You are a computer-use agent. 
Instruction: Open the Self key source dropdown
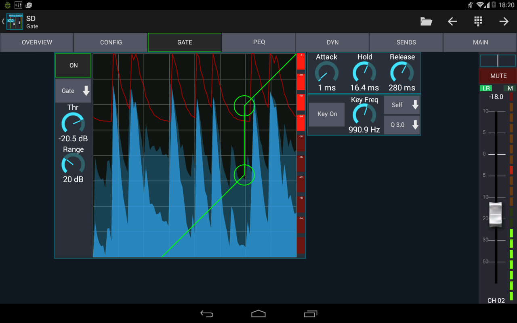[x=401, y=105]
